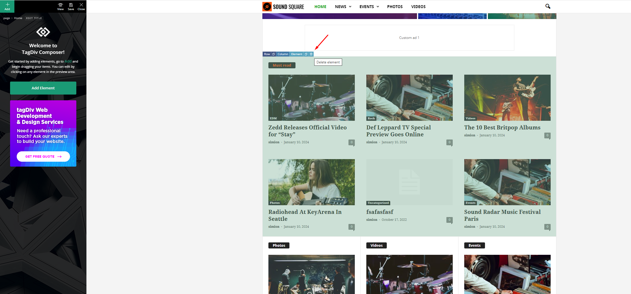Open 'Radiohead At KeyArena In Seattle' headline
This screenshot has width=631, height=294.
[x=305, y=215]
